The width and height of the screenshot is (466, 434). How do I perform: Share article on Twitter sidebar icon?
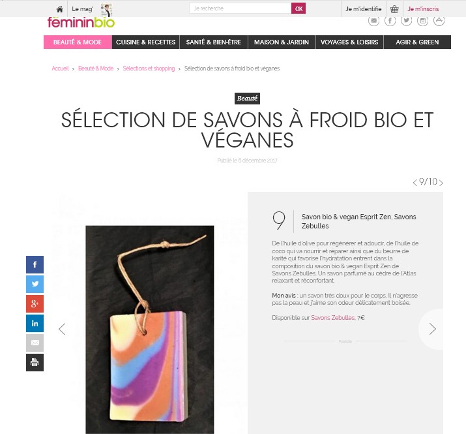[x=35, y=284]
